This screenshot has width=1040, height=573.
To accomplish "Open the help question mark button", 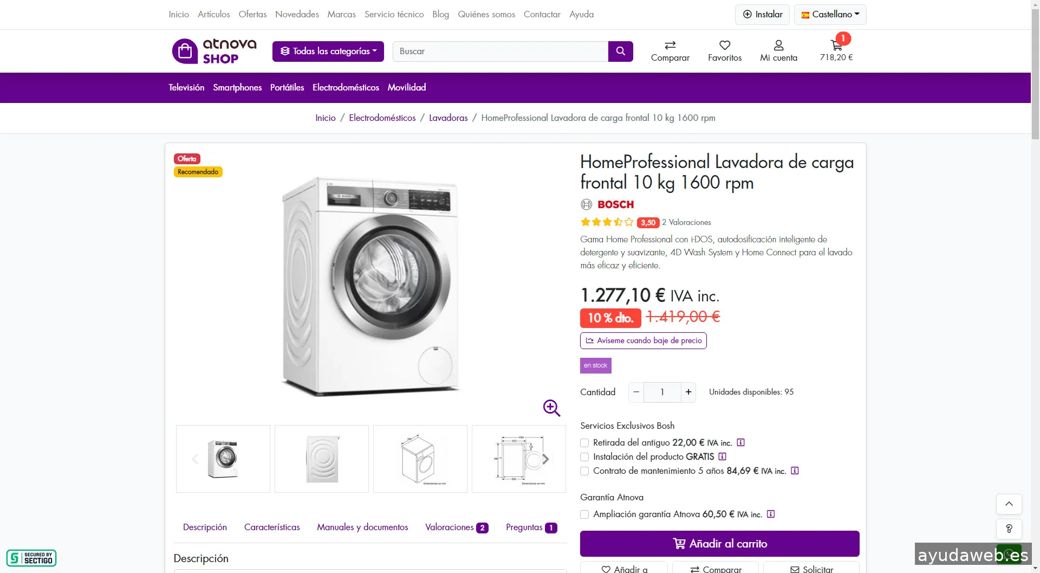I will click(1009, 529).
